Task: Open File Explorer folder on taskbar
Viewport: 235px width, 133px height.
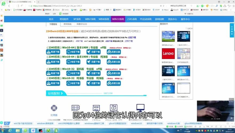Action: pyautogui.click(x=18, y=131)
